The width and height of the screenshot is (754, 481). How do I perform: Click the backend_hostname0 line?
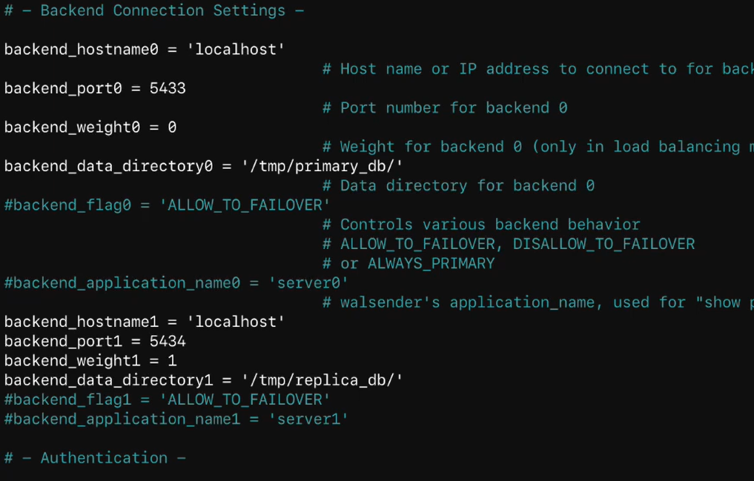coord(145,50)
